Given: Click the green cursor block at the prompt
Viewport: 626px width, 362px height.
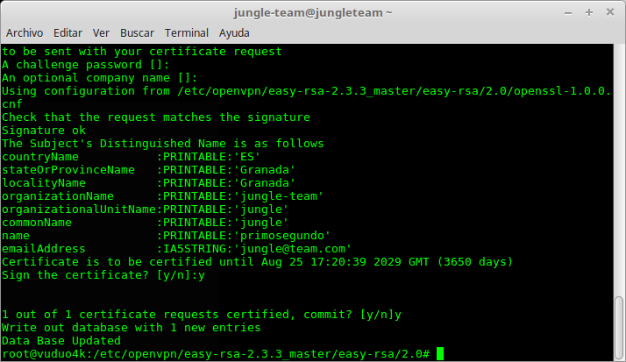Looking at the screenshot, I should point(440,353).
